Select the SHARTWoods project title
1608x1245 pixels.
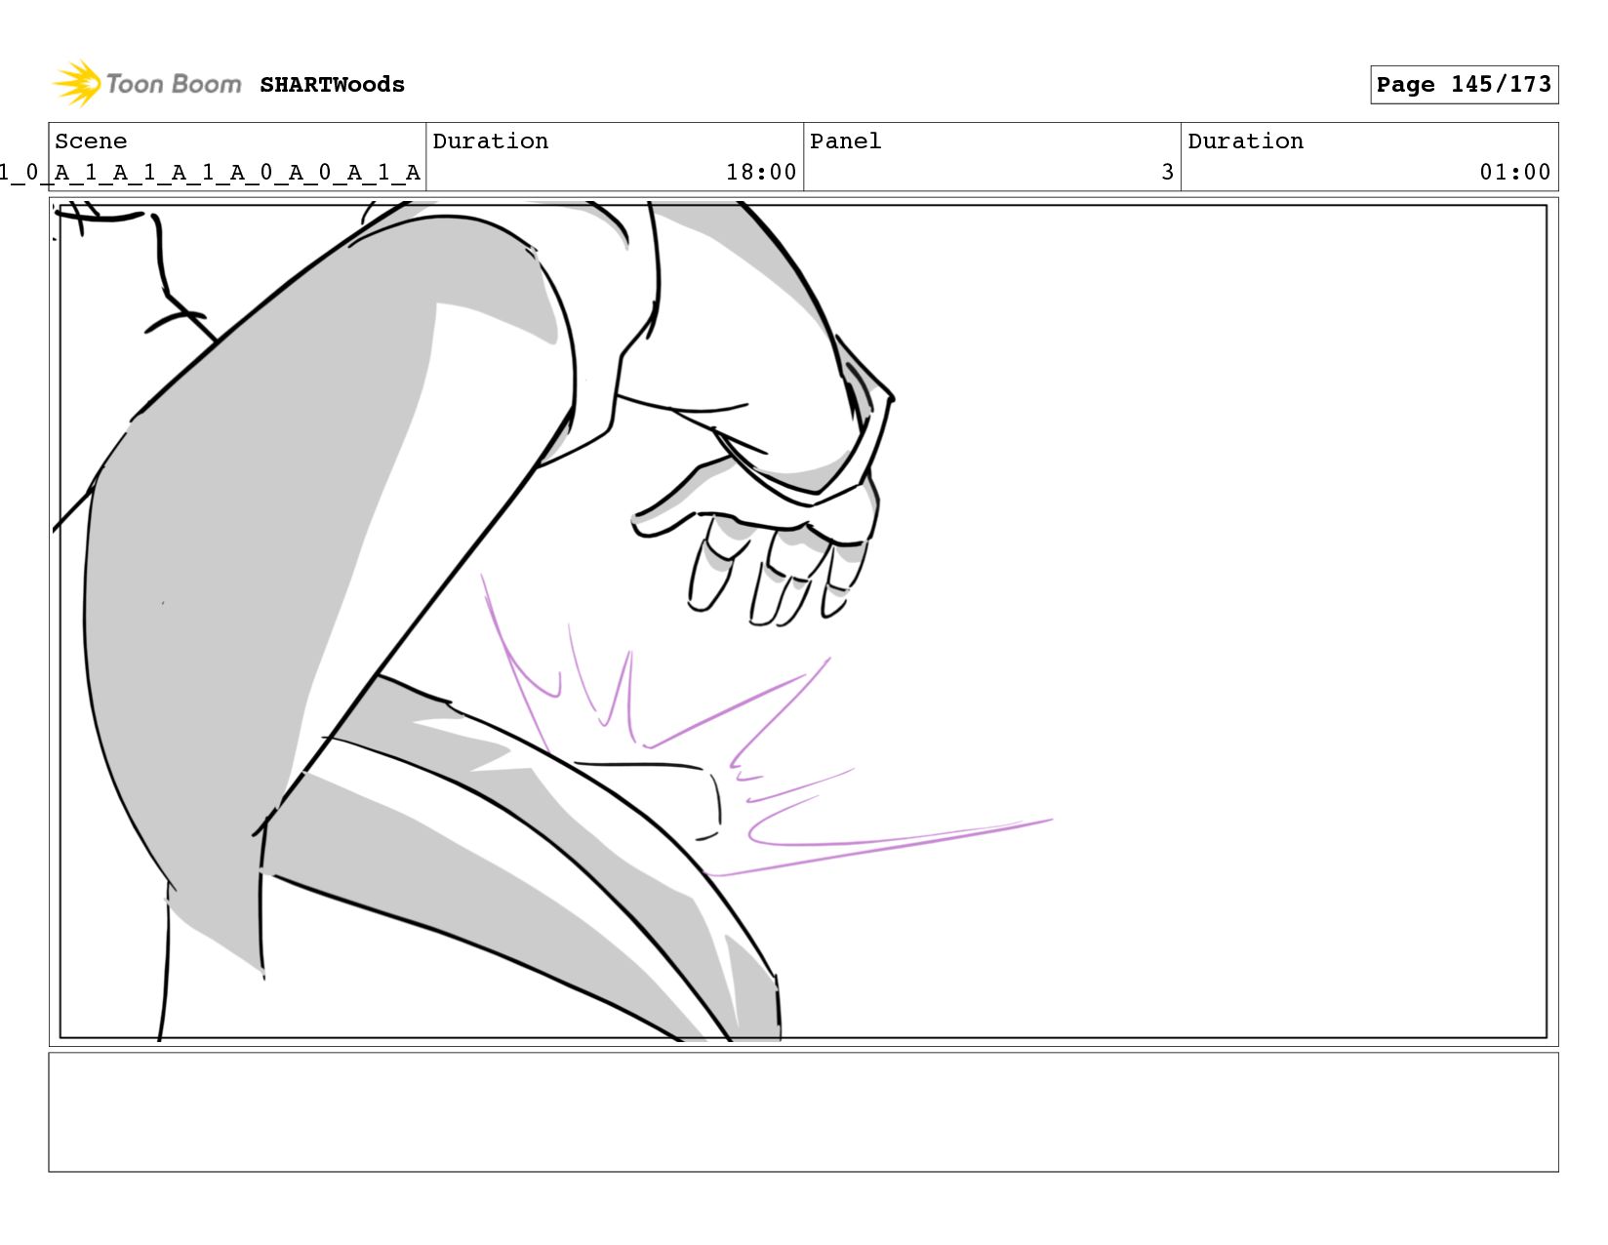(x=332, y=85)
